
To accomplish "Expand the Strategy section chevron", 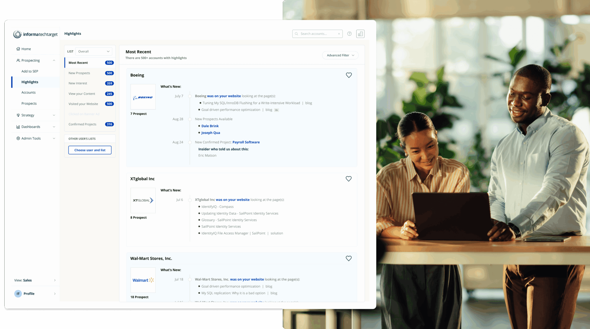I will click(x=54, y=115).
